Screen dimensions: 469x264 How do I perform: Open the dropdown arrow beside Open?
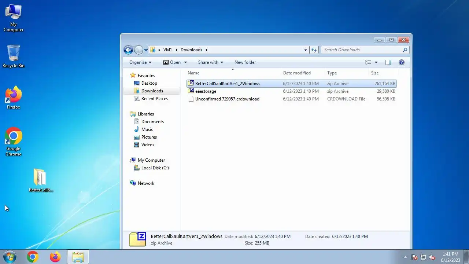click(185, 62)
